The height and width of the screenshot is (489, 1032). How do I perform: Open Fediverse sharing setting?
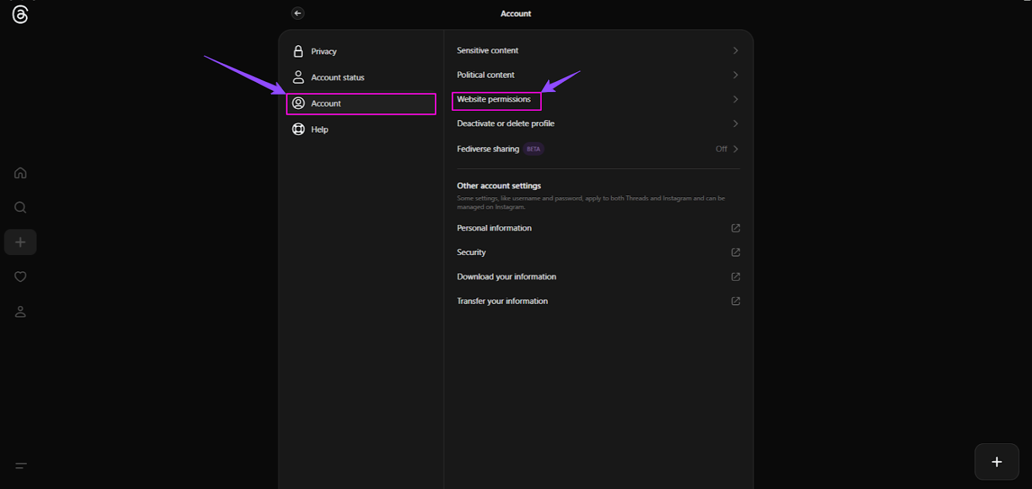598,149
